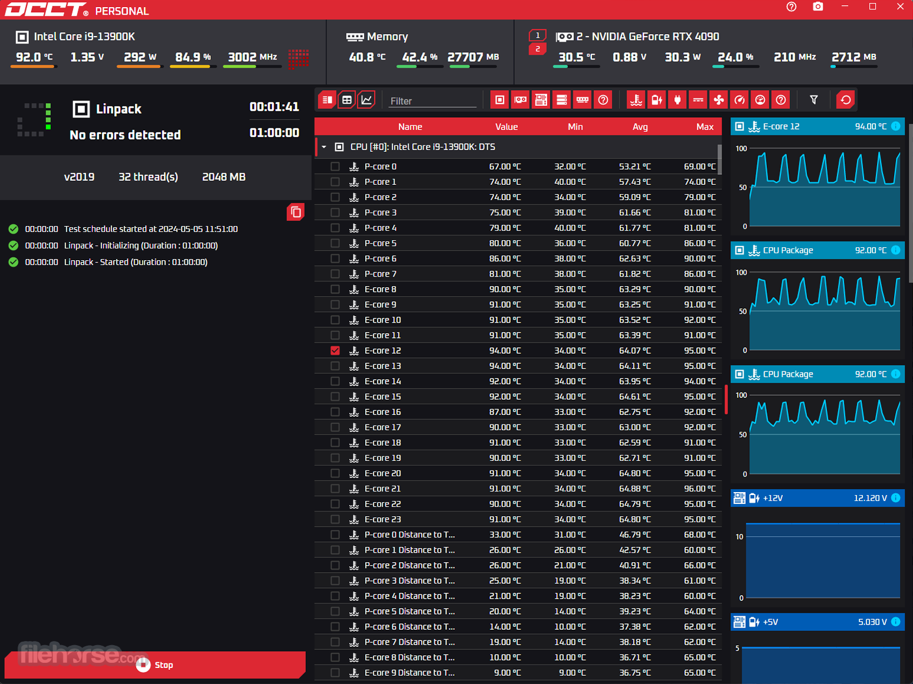Check the E-core 15 checkbox
Screen dimensions: 913x684
[335, 397]
